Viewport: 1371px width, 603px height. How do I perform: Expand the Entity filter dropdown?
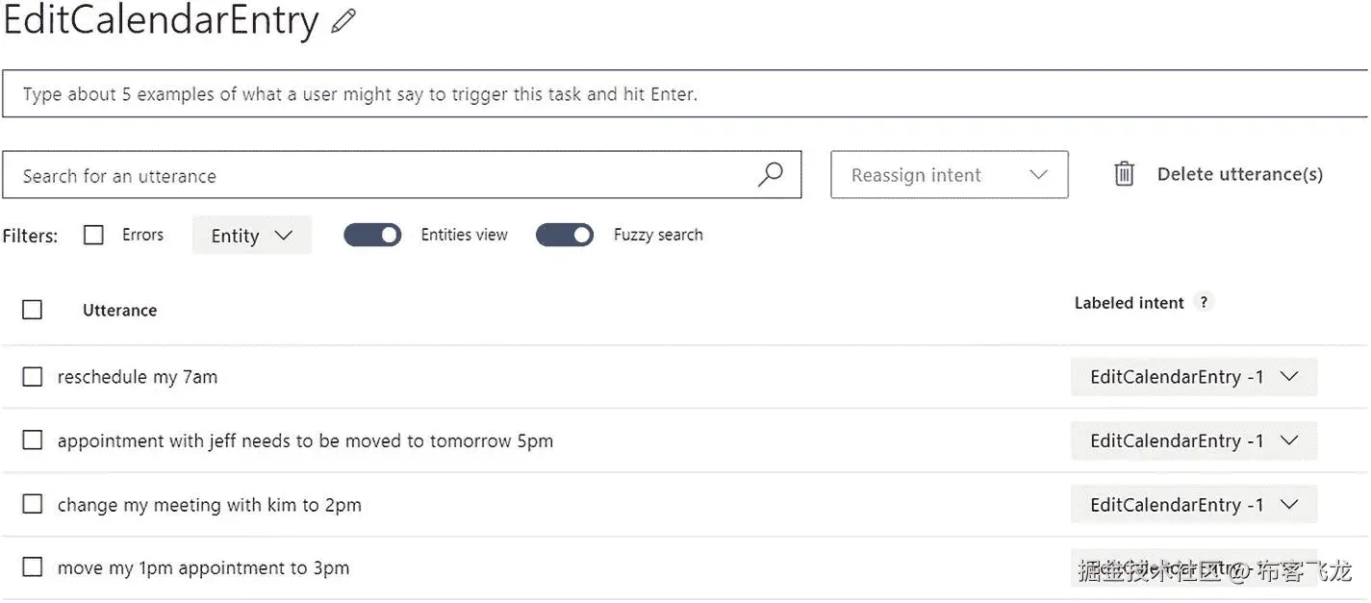tap(251, 236)
